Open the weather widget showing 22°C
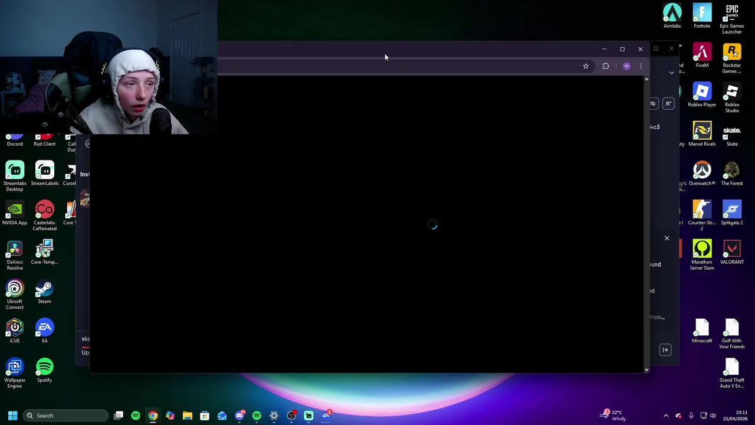 coord(614,416)
